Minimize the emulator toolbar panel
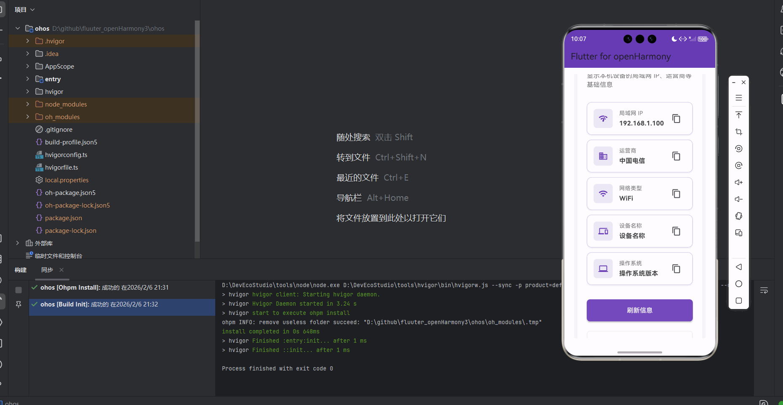783x405 pixels. click(x=734, y=83)
